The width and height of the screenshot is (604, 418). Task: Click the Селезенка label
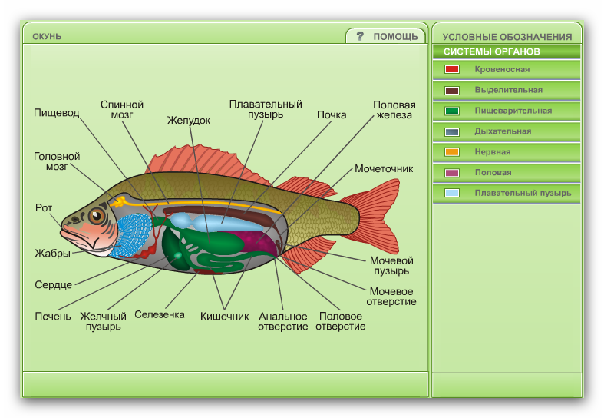[160, 315]
